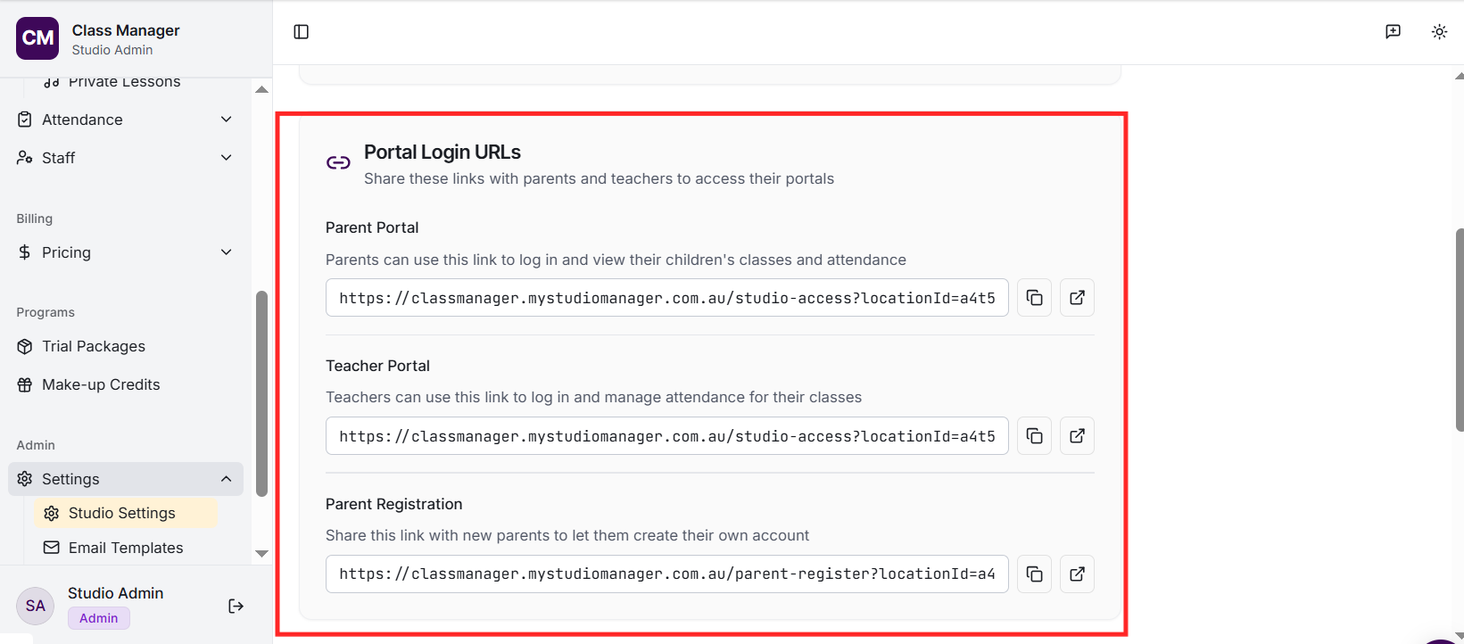This screenshot has height=644, width=1464.
Task: Copy the Parent Registration link
Action: pyautogui.click(x=1034, y=574)
